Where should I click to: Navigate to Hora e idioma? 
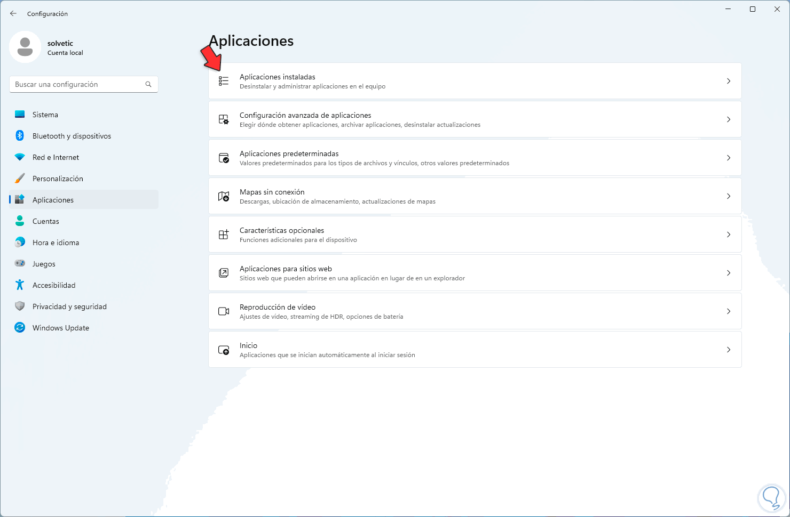(x=84, y=243)
